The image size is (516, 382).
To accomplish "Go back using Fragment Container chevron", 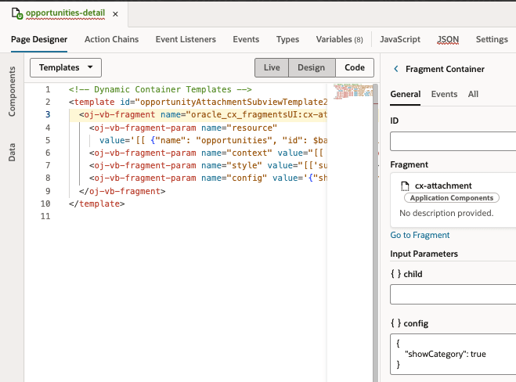I will coord(395,69).
